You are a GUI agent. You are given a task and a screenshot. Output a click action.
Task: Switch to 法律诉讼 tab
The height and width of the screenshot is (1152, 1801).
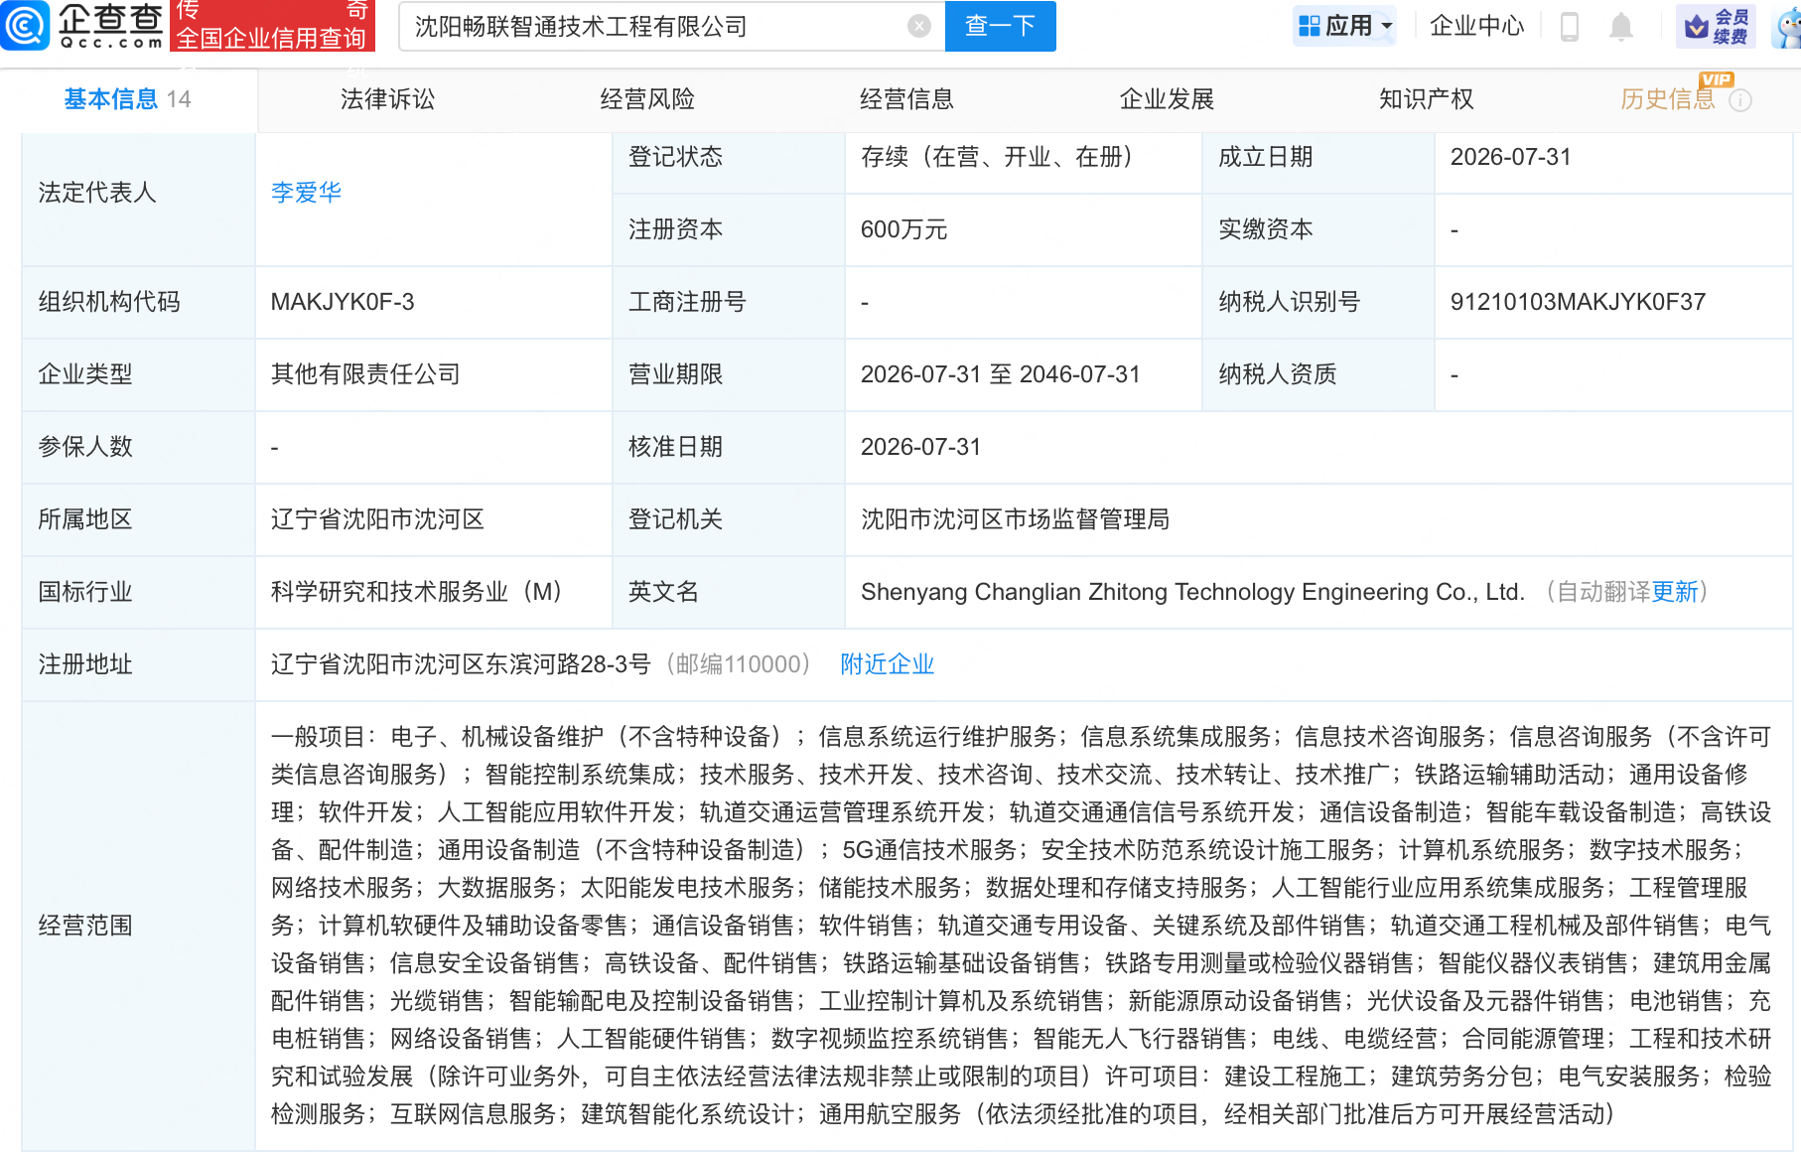387,99
